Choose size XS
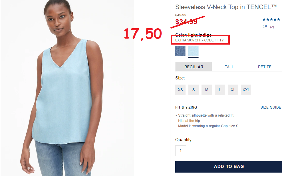282x176 pixels. click(180, 90)
